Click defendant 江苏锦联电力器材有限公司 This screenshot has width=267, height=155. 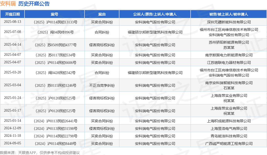click(x=229, y=63)
